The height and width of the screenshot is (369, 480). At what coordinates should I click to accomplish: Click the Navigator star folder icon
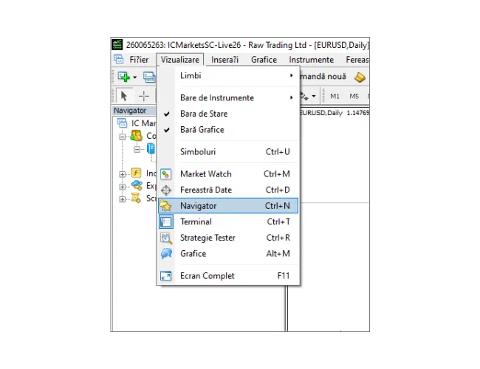click(166, 206)
